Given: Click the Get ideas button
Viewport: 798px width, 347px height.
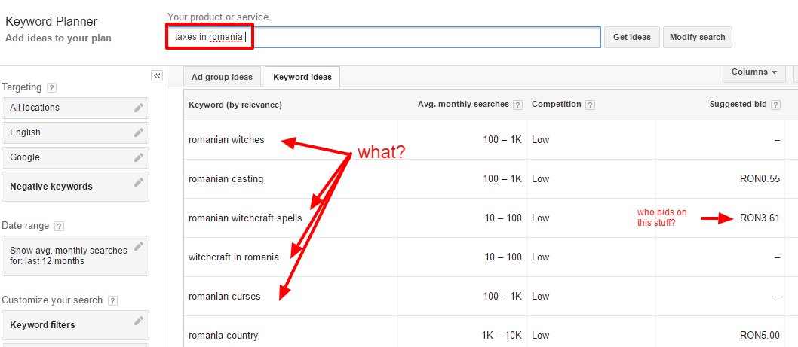Looking at the screenshot, I should point(632,37).
